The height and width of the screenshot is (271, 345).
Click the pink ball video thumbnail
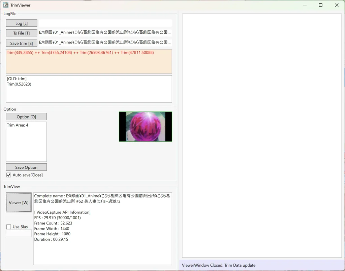145,127
